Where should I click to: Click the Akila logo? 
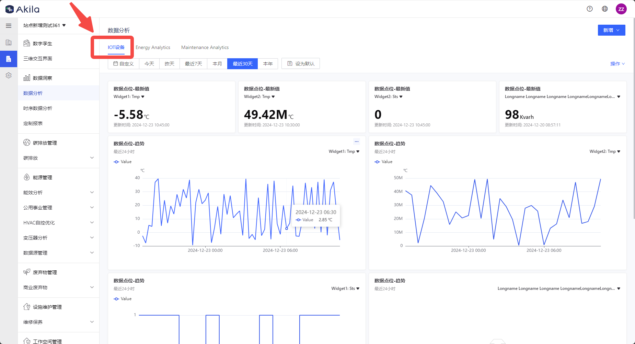click(x=22, y=9)
